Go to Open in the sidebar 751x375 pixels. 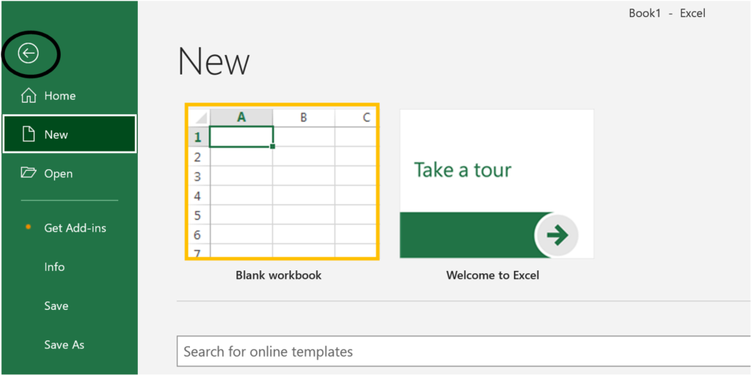[x=69, y=173]
